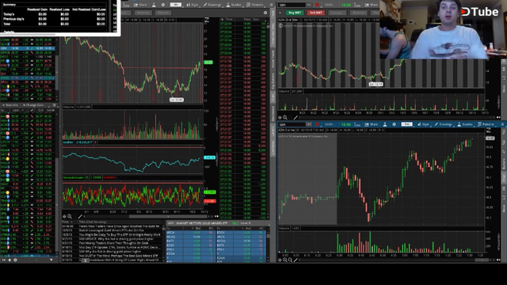The image size is (507, 285).
Task: Click Reverse button in left order bar
Action: tap(143, 13)
